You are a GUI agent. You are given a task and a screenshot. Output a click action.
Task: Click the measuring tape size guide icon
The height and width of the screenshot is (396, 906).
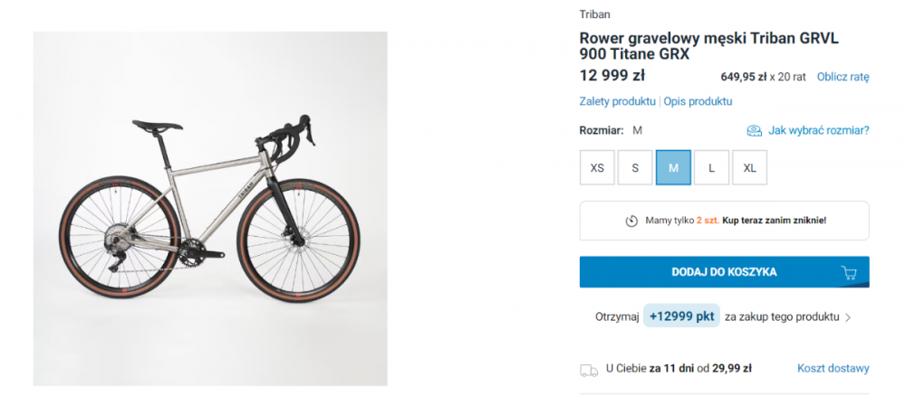click(754, 131)
